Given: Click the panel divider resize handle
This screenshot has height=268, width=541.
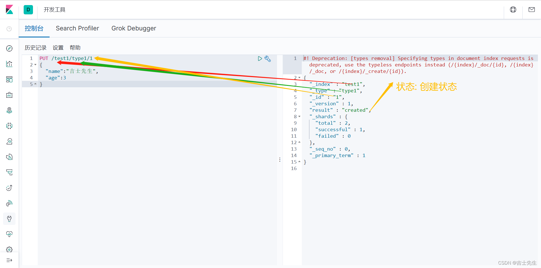Looking at the screenshot, I should 280,160.
